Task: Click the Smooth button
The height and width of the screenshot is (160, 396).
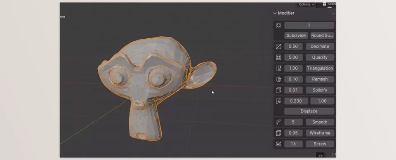Action: click(320, 122)
